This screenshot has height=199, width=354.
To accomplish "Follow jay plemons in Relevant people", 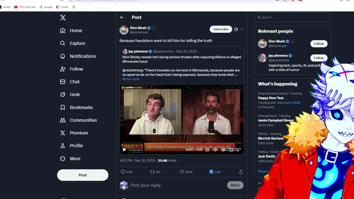I will (x=319, y=58).
